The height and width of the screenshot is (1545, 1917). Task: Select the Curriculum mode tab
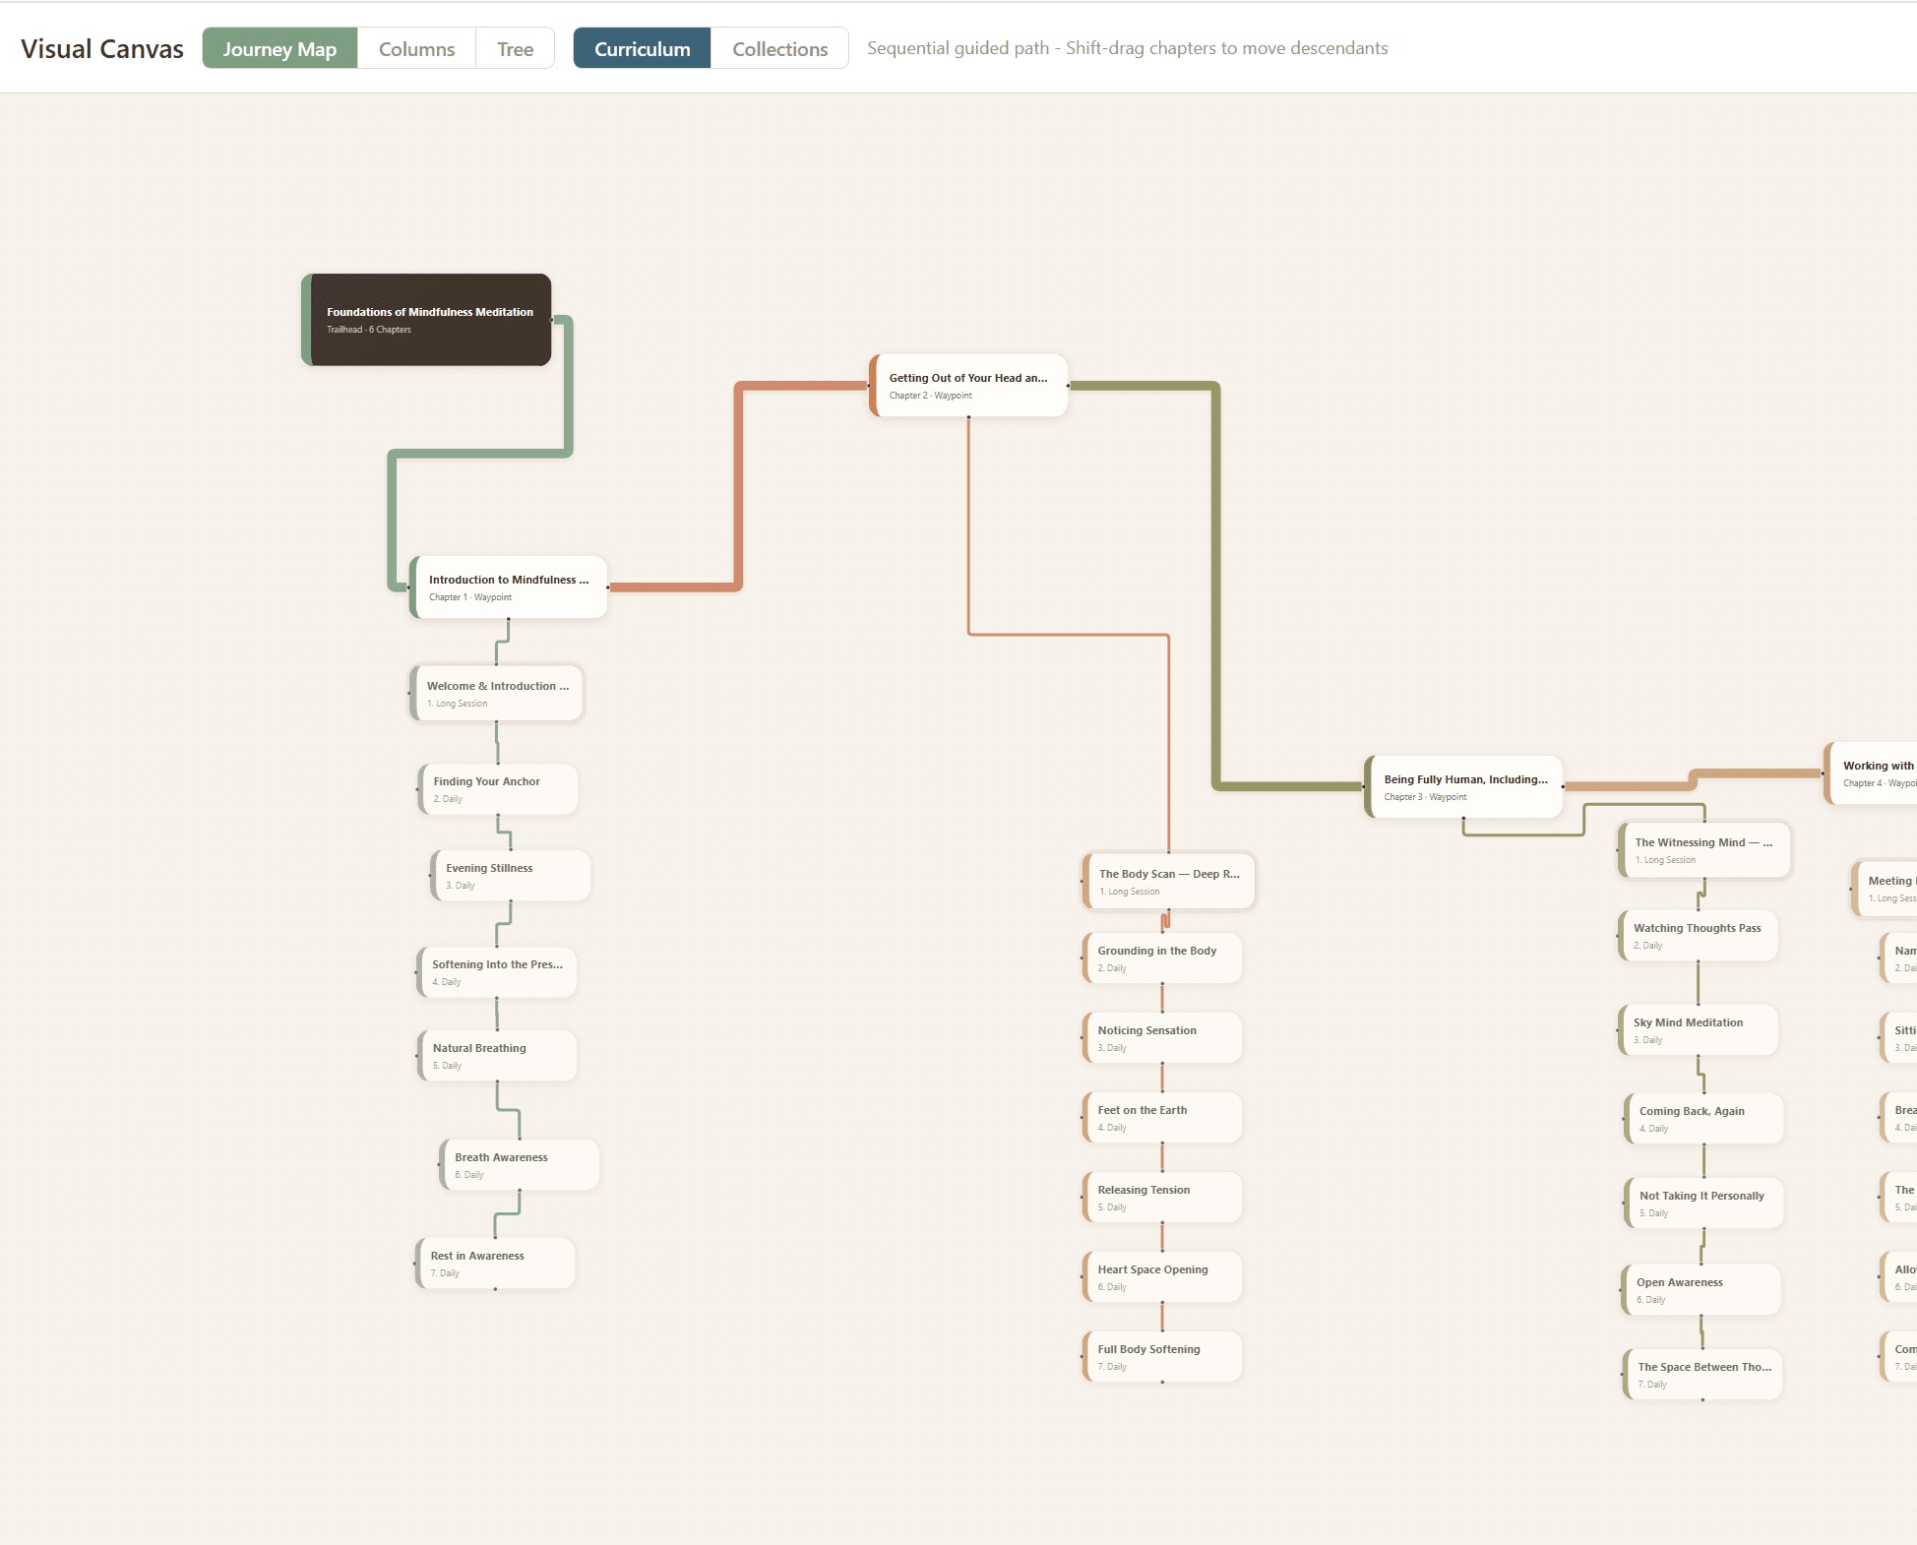pyautogui.click(x=642, y=49)
